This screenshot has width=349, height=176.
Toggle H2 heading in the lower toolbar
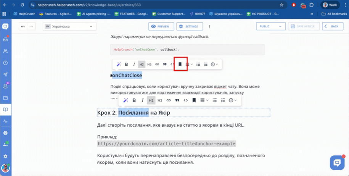[151, 100]
